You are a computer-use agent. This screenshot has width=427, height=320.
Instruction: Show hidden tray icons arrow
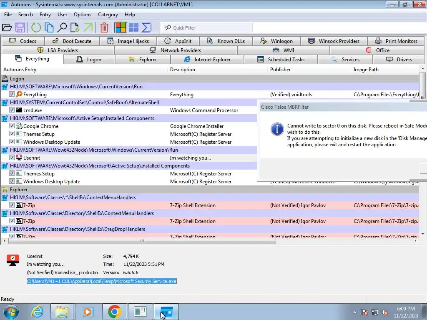(x=354, y=312)
